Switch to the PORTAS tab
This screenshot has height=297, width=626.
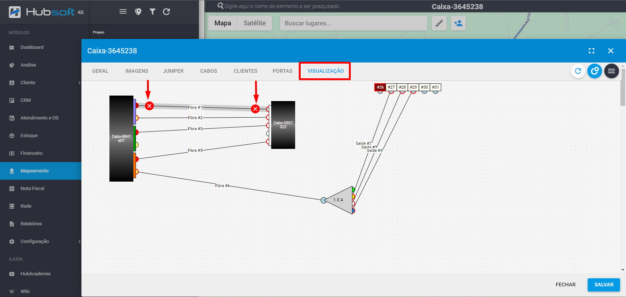(282, 71)
